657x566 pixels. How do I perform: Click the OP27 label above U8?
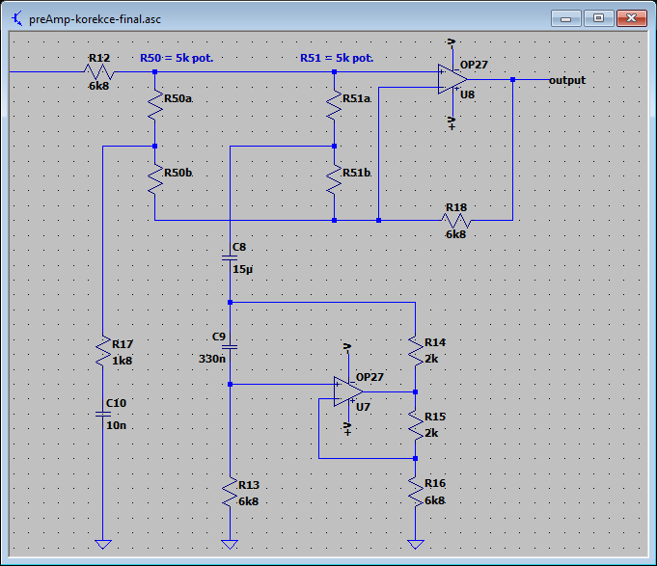[x=474, y=65]
